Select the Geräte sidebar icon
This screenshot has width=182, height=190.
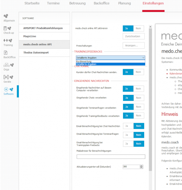(x=6, y=77)
